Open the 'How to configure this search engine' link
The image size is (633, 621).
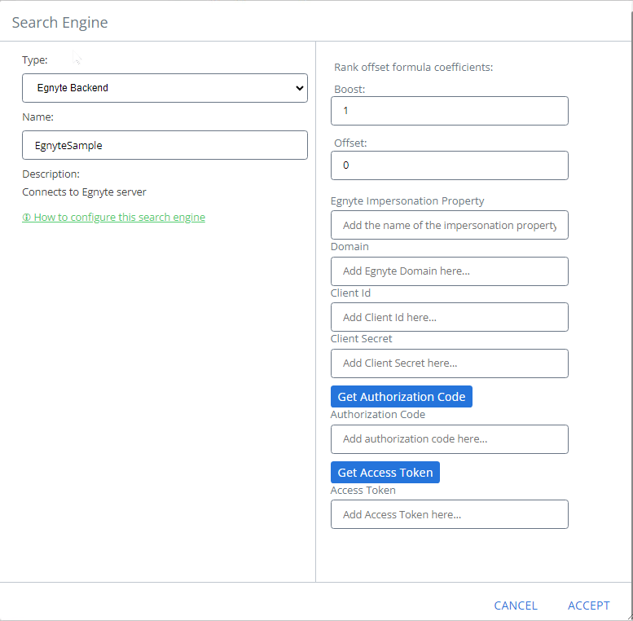pyautogui.click(x=119, y=218)
